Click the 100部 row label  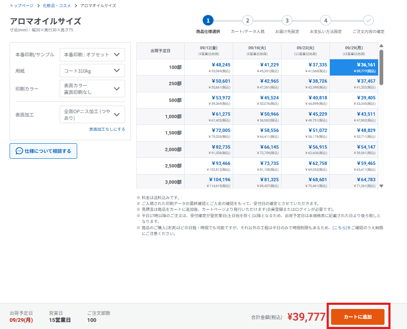point(175,67)
